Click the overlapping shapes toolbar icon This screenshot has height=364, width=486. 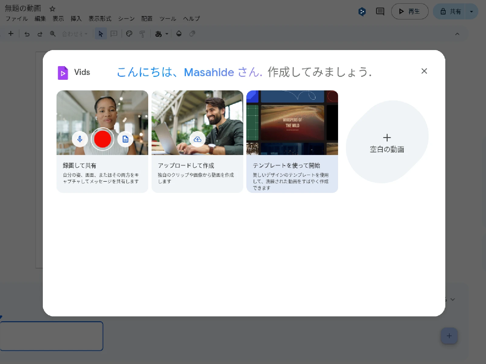[192, 34]
